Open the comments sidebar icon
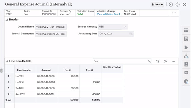The width and height of the screenshot is (191, 108). 186,73
